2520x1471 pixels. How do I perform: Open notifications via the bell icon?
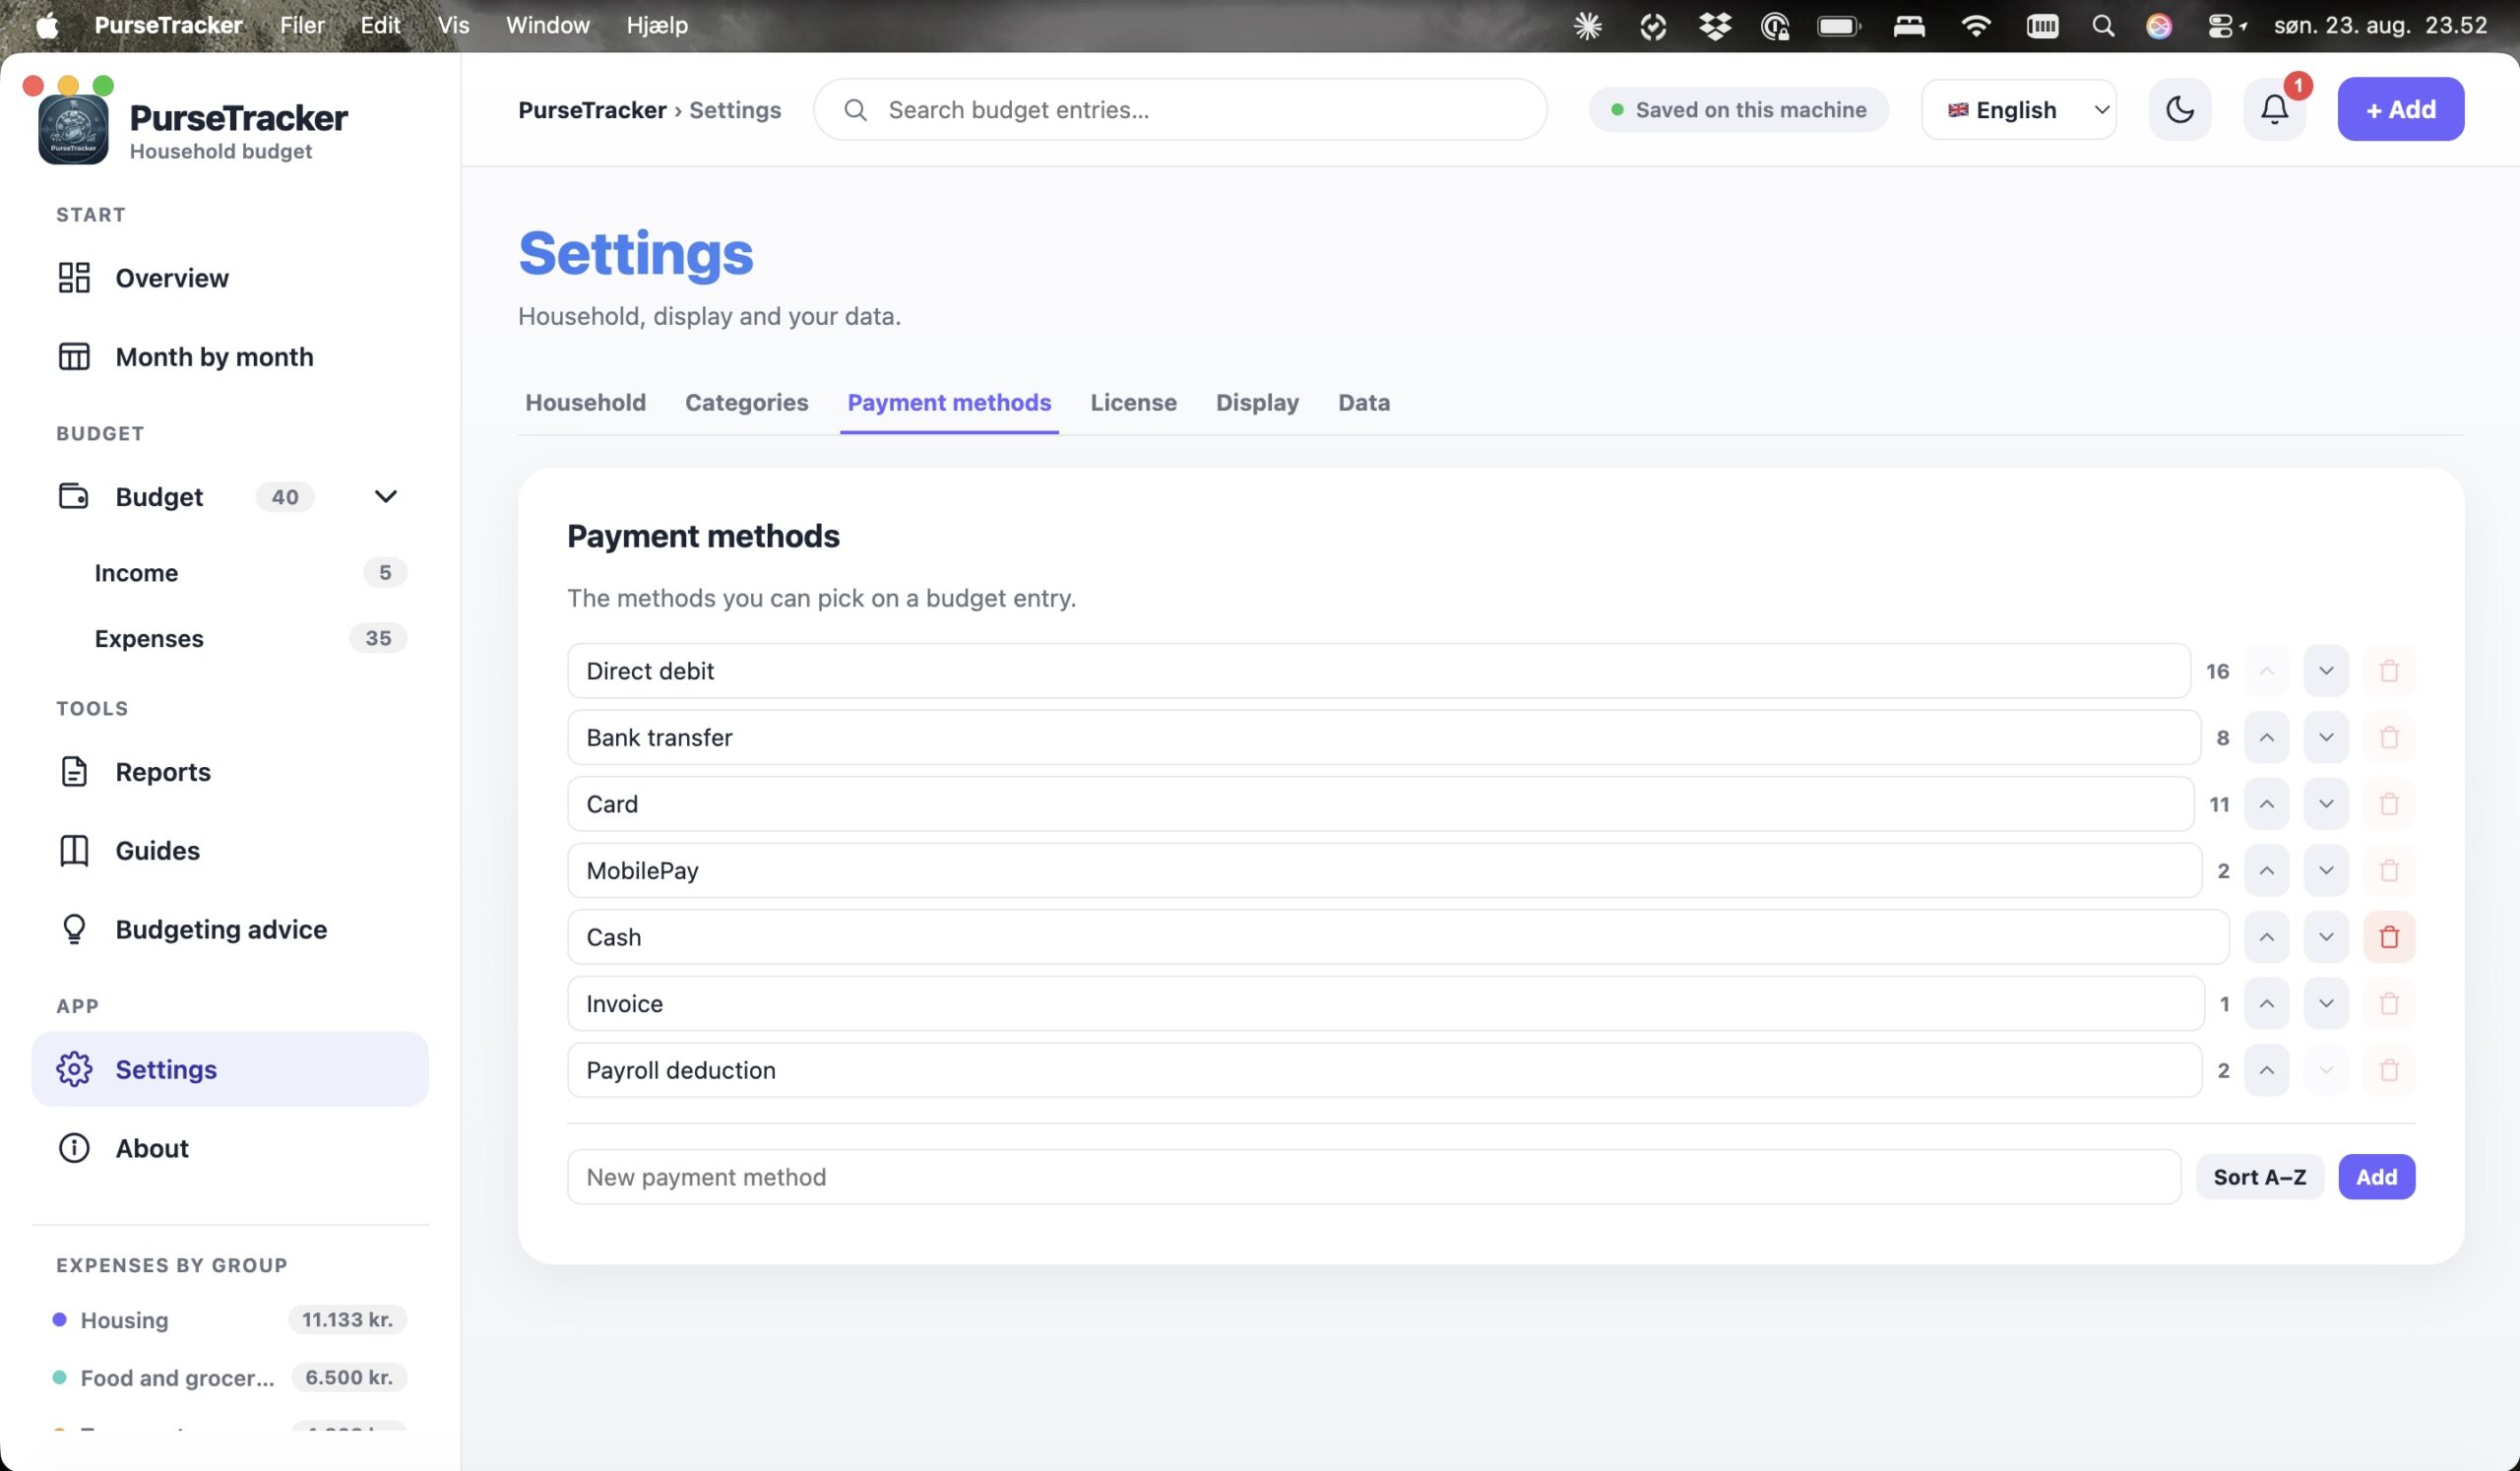(x=2275, y=109)
